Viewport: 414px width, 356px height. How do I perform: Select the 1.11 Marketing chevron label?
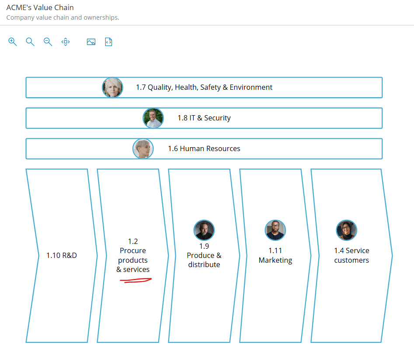coord(275,256)
